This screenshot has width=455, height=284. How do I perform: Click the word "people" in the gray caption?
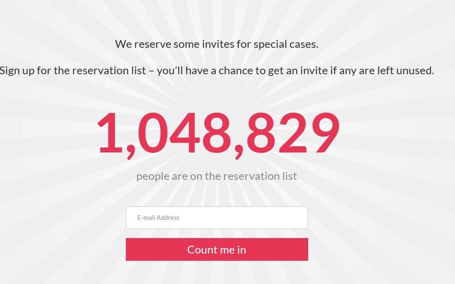[x=153, y=177]
